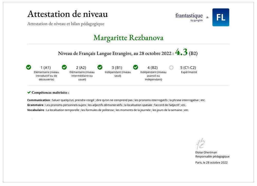Click the 2 (A2) level label
The image size is (257, 186).
(81, 68)
